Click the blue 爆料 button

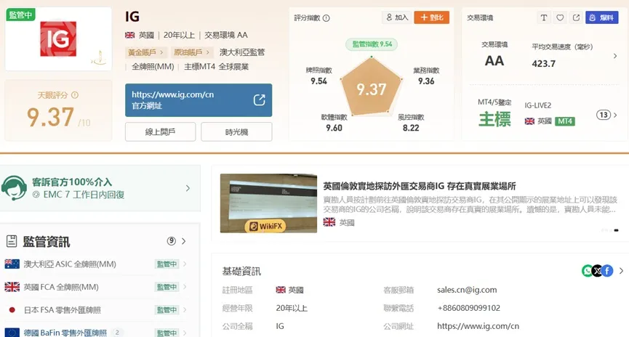click(x=601, y=17)
